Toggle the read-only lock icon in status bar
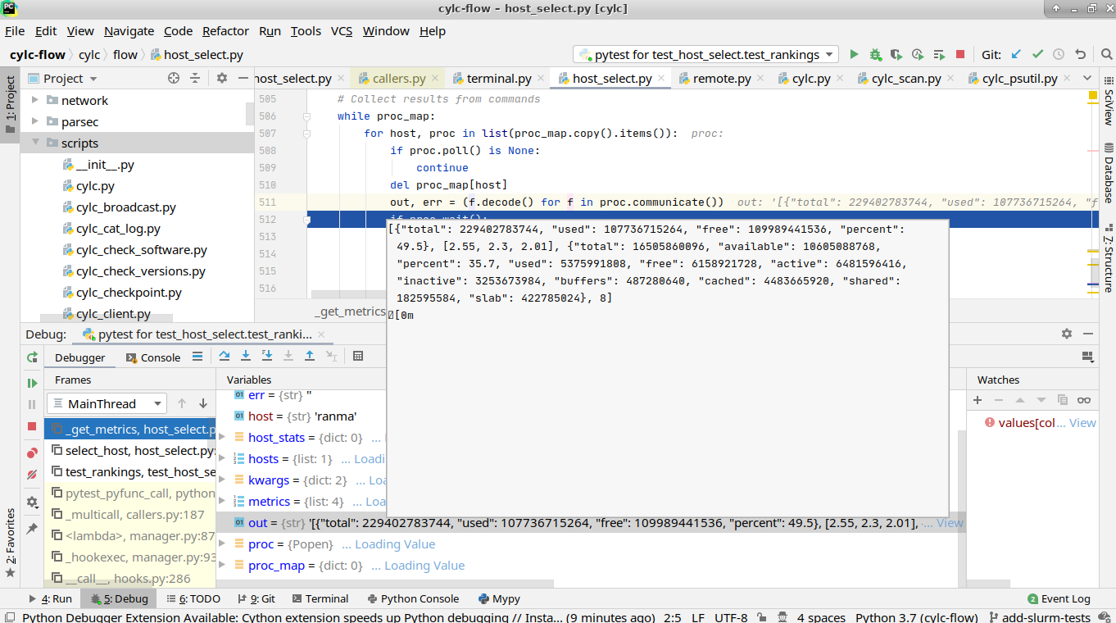 (x=763, y=617)
